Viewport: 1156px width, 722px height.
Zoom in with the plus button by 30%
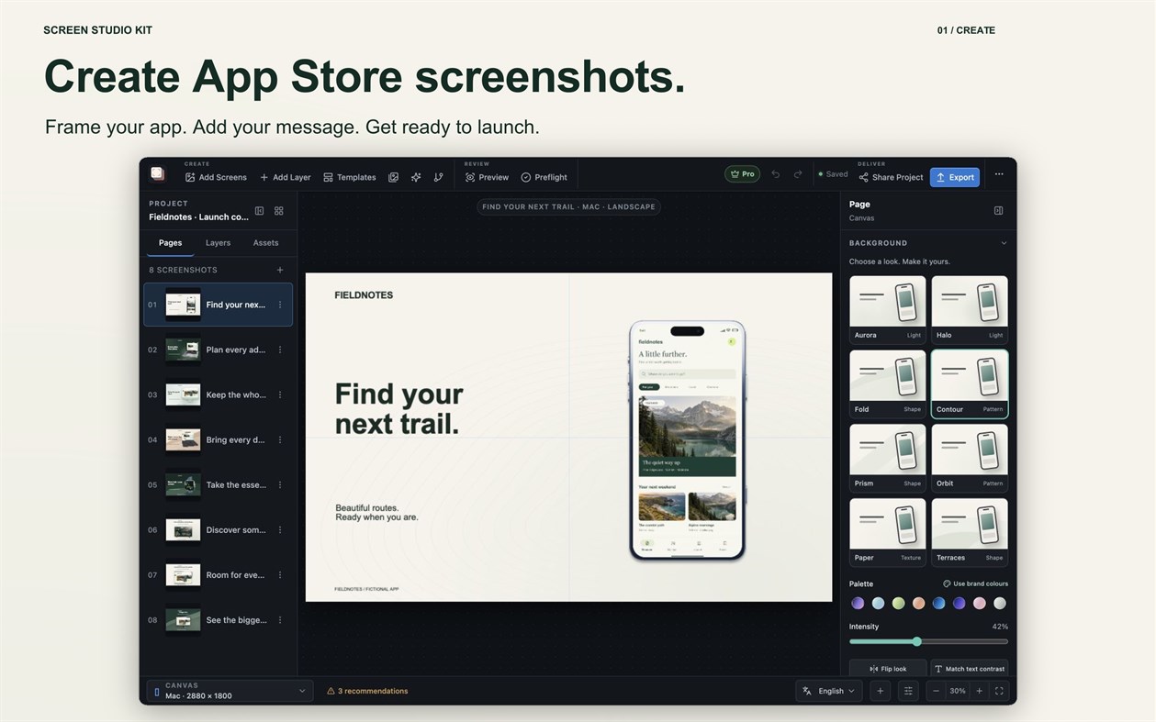pyautogui.click(x=979, y=691)
